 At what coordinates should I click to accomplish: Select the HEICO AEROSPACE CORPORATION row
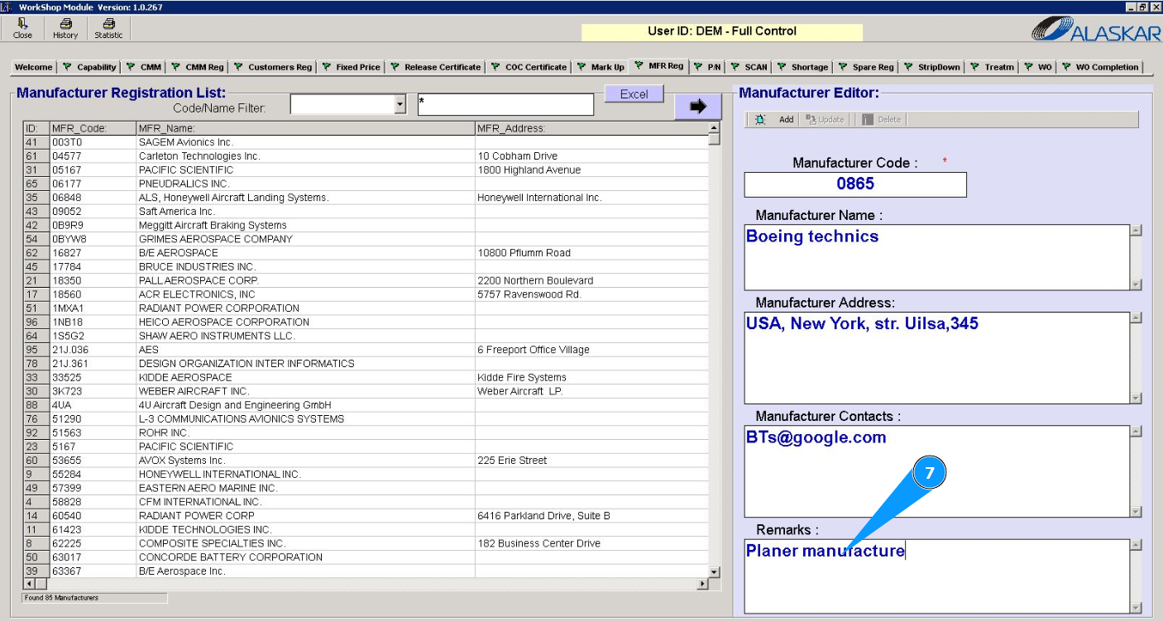pos(366,322)
